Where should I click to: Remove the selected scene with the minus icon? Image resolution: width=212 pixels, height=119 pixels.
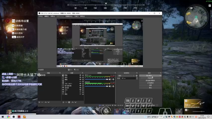[x=42, y=102]
